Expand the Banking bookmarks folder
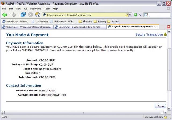The image size is (172, 120). (x=100, y=22)
